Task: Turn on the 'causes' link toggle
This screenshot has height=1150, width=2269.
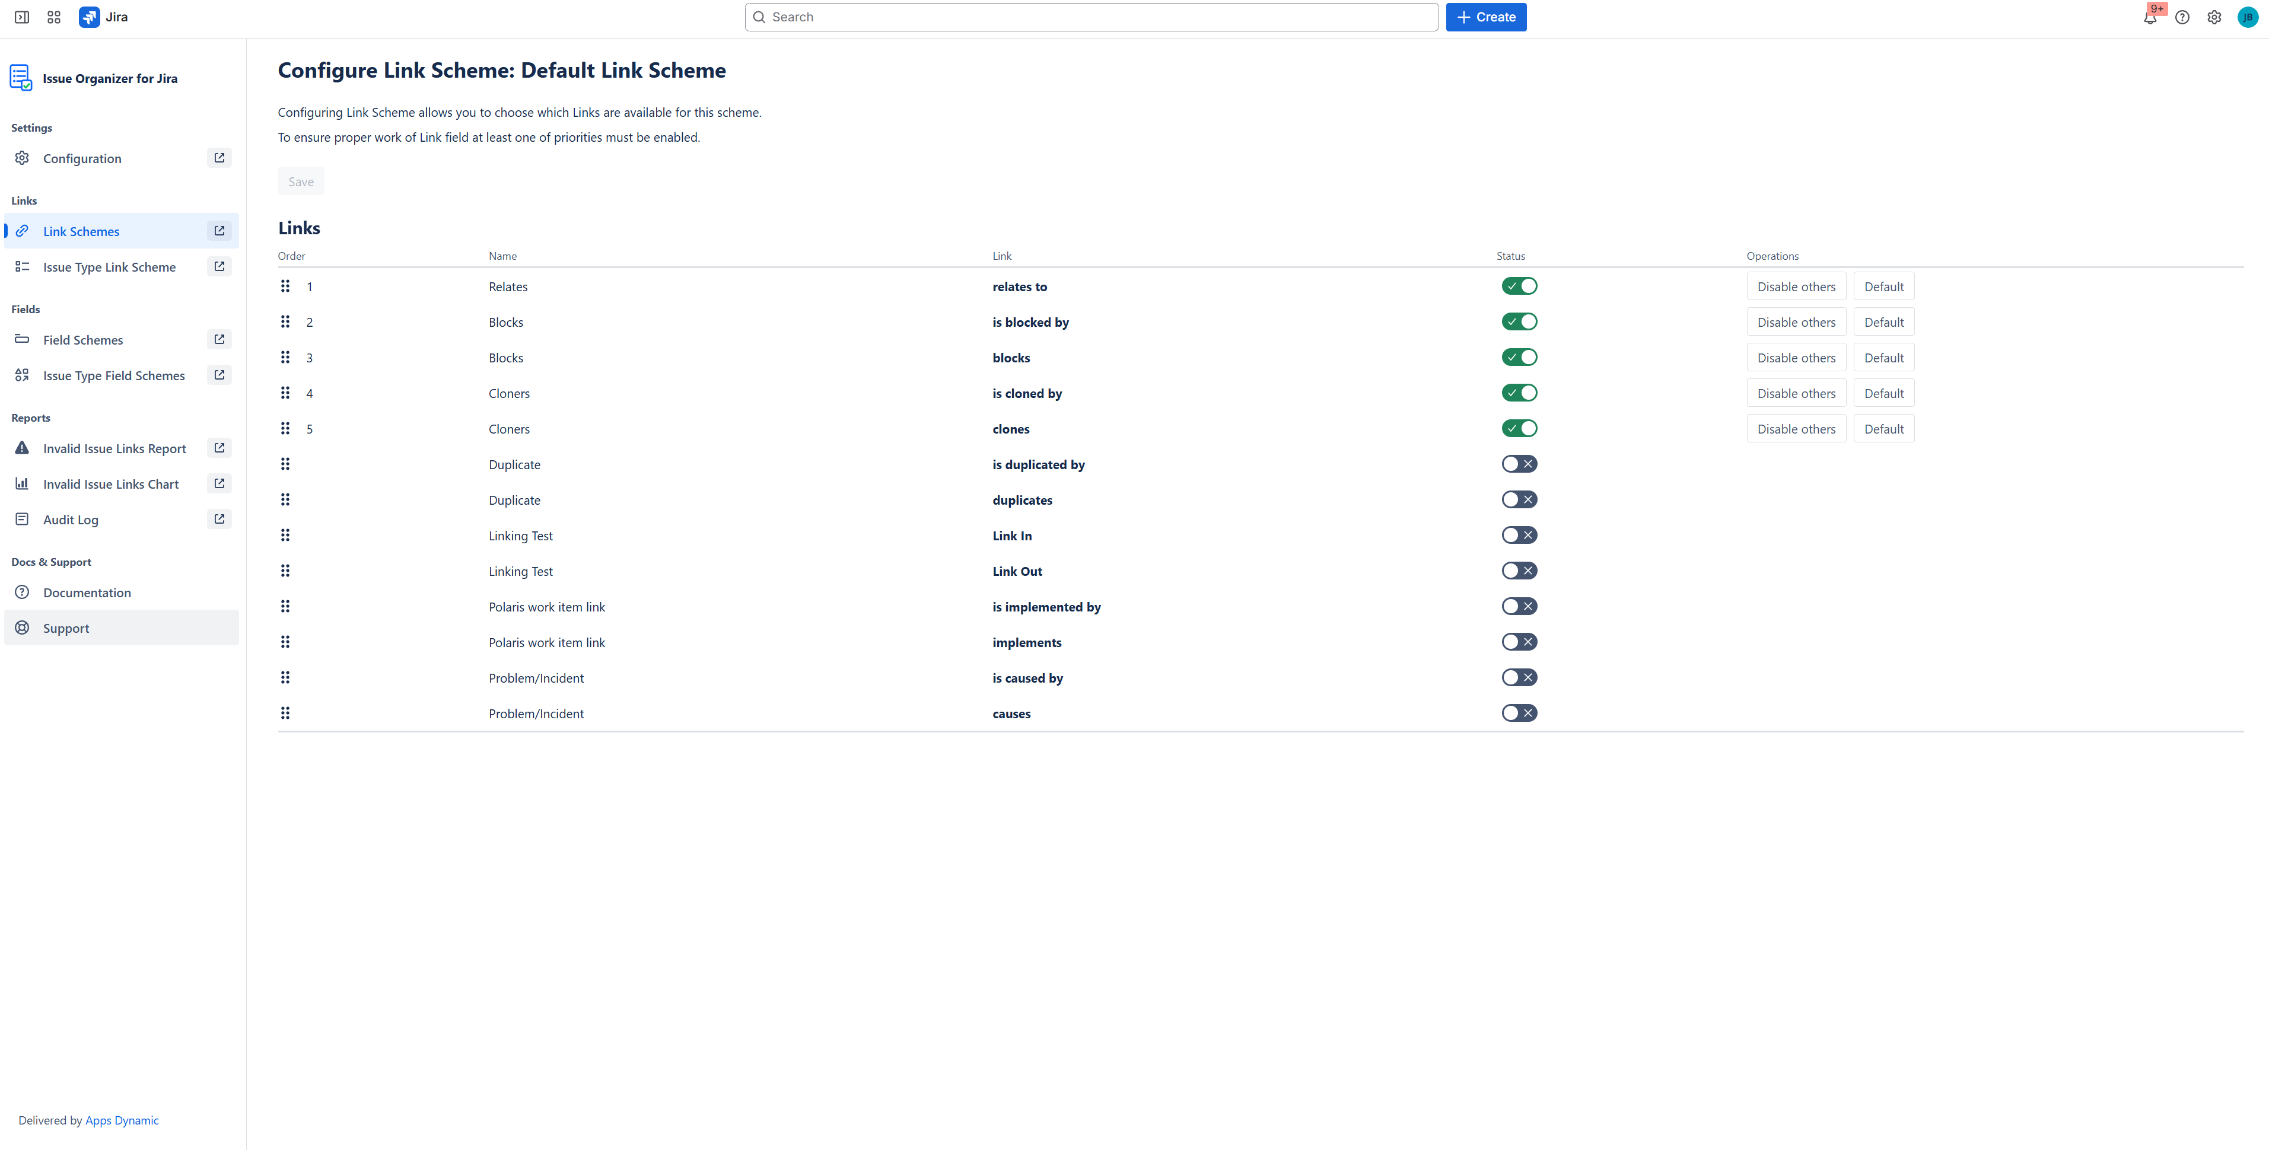Action: 1519,713
